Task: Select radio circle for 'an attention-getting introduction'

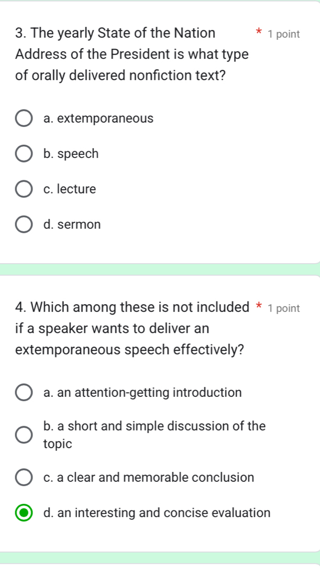Action: (24, 393)
